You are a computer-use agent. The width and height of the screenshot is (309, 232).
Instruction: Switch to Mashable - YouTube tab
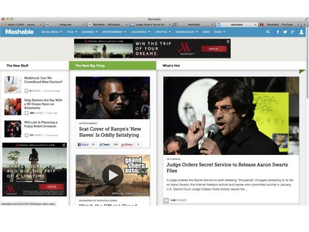[279, 25]
